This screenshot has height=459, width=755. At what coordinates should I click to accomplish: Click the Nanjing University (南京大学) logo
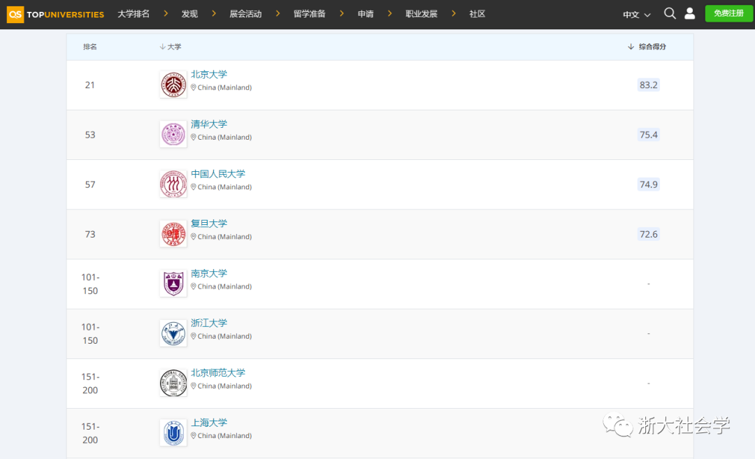click(x=173, y=284)
